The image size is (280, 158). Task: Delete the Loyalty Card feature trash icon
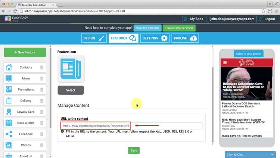[x=41, y=112]
